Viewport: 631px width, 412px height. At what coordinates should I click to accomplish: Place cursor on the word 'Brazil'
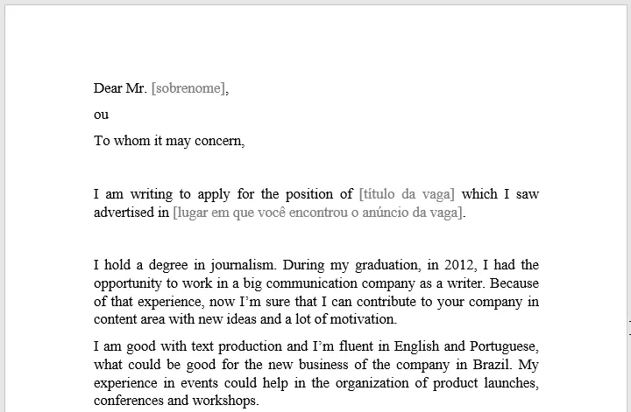click(x=493, y=365)
